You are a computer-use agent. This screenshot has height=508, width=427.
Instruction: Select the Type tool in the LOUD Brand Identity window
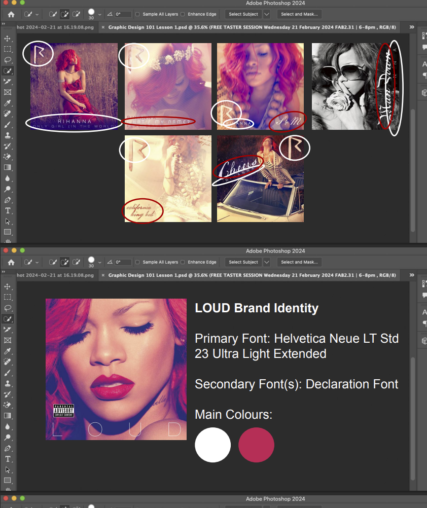(x=8, y=459)
